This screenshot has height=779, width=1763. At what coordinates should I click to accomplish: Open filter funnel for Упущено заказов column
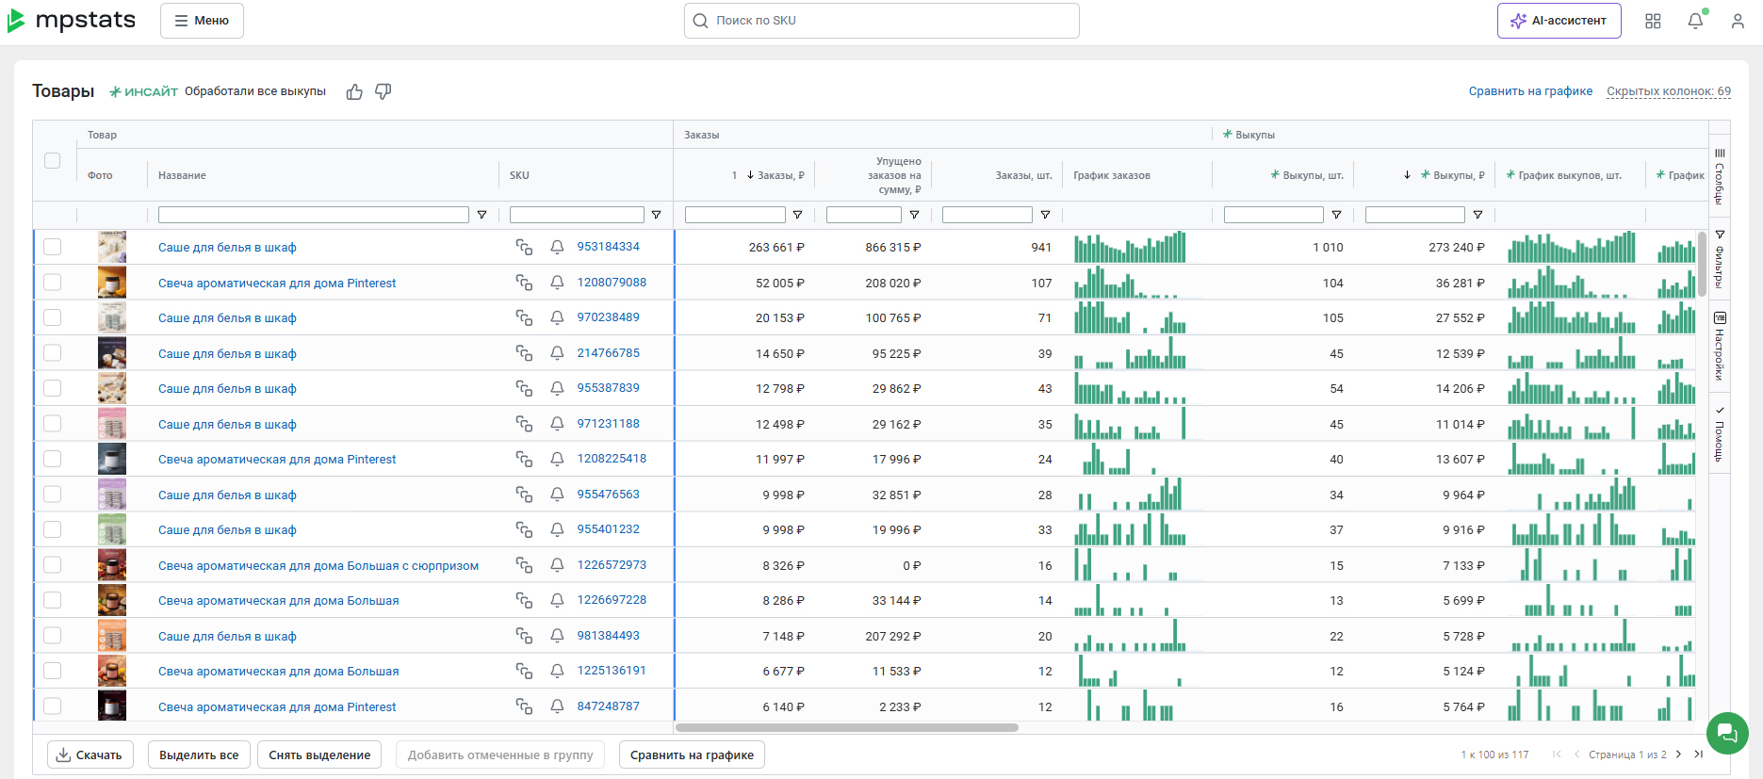914,215
